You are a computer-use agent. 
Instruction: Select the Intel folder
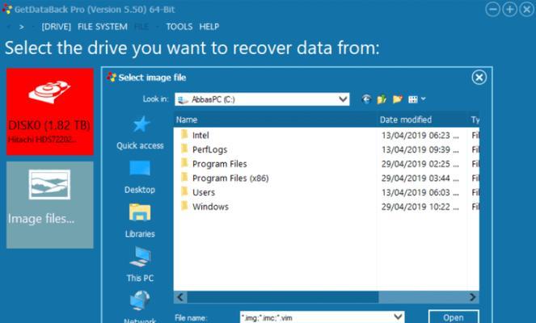click(x=200, y=135)
